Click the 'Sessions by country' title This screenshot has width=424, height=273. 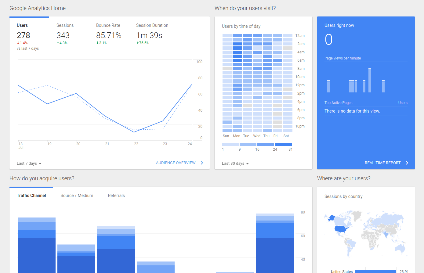(x=343, y=196)
